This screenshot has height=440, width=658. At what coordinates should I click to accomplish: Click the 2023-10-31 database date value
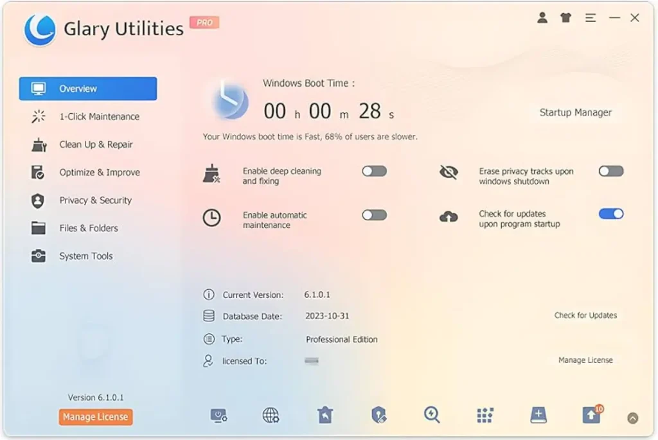pyautogui.click(x=327, y=316)
